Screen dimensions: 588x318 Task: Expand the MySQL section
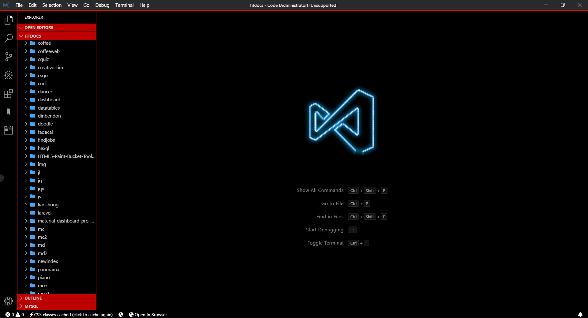[57, 306]
